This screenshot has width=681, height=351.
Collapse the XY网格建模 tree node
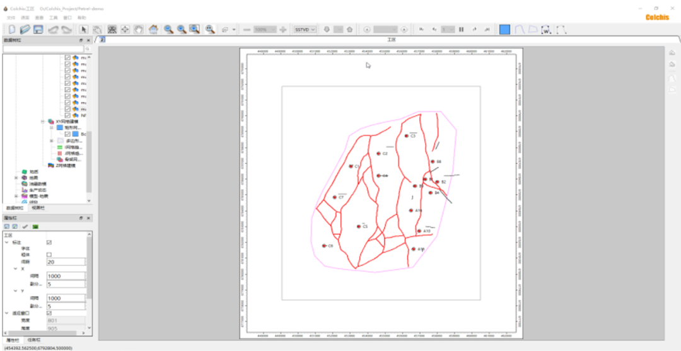(43, 122)
